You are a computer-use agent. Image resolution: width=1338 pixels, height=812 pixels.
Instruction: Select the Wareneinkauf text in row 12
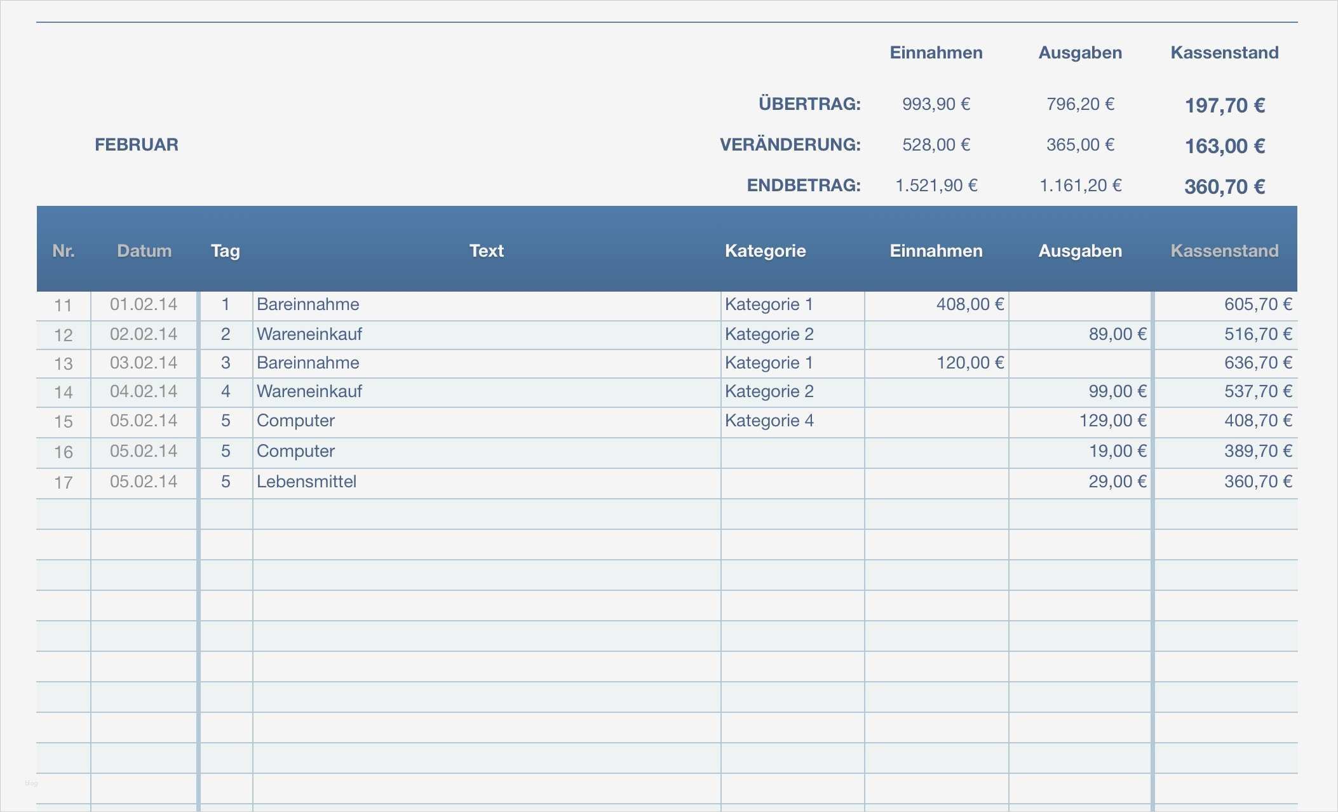(309, 334)
